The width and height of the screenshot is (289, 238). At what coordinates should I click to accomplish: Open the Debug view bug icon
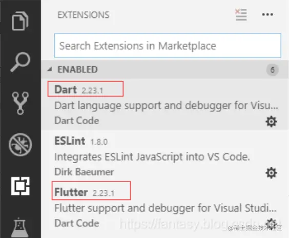[20, 145]
